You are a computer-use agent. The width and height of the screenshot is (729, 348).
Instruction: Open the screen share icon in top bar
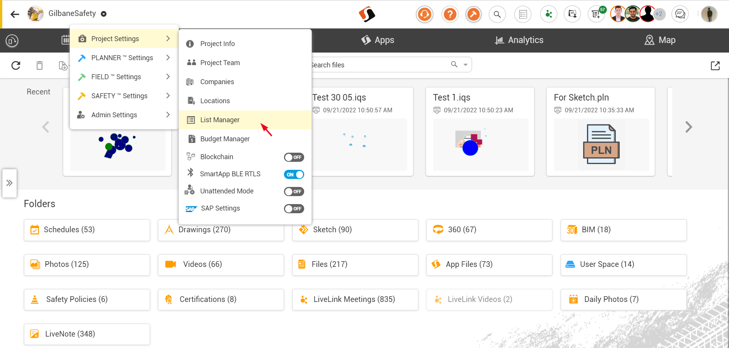[x=572, y=14]
